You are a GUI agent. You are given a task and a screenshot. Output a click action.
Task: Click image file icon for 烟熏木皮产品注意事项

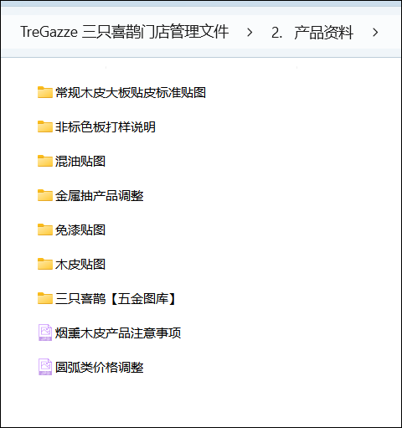tap(45, 333)
